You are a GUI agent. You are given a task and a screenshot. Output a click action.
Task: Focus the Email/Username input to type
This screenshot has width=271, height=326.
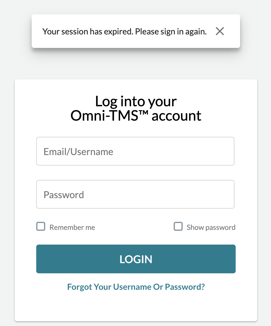[135, 151]
